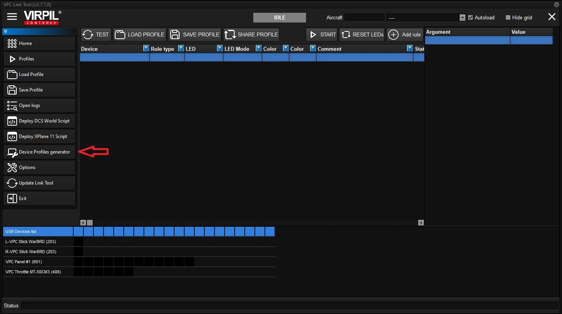The width and height of the screenshot is (562, 314).
Task: Toggle the Autoload checkbox
Action: pyautogui.click(x=470, y=17)
